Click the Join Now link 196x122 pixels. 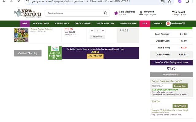(x=123, y=14)
